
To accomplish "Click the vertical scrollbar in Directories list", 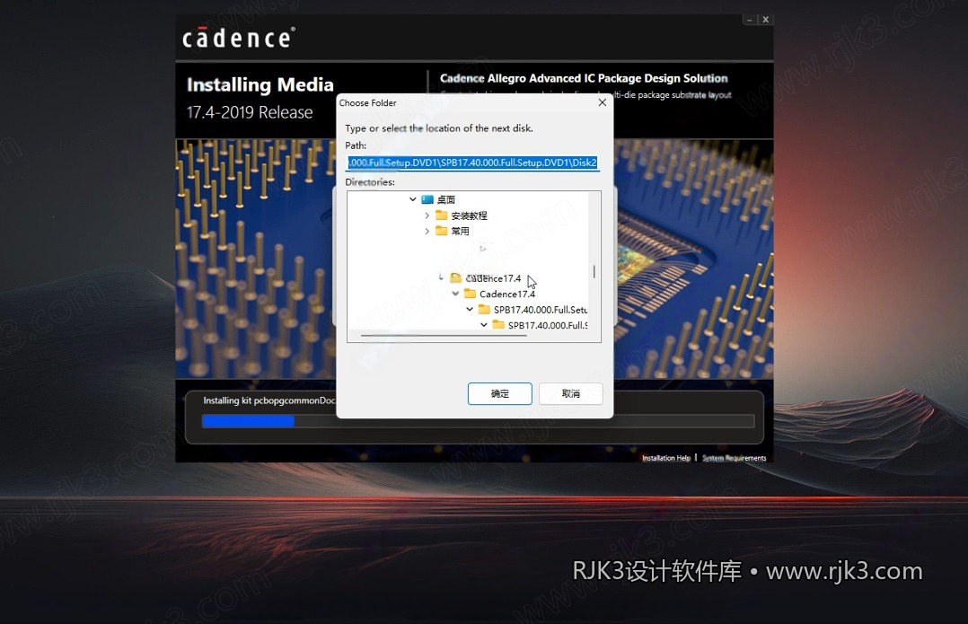I will [594, 271].
